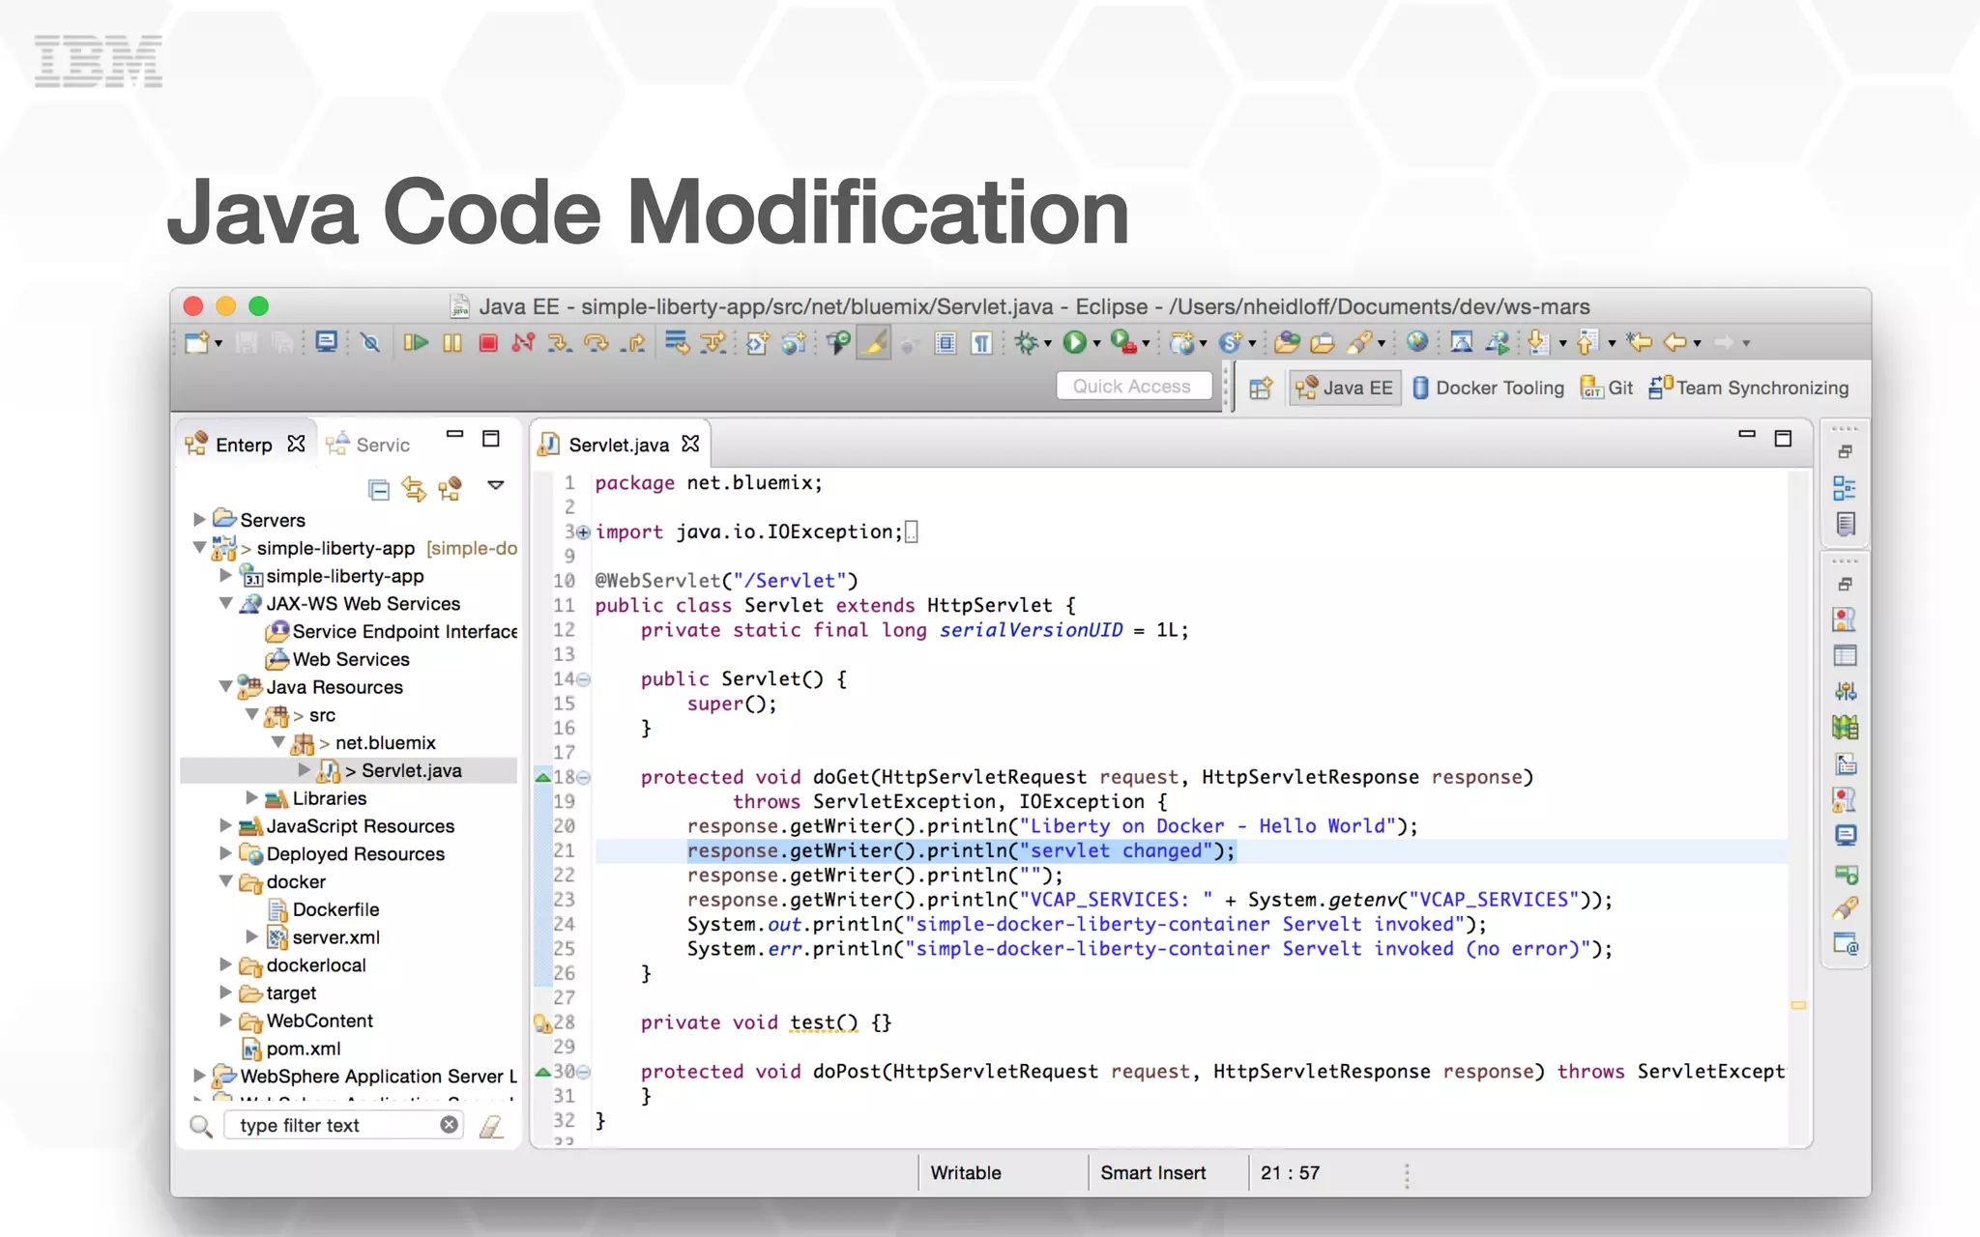Image resolution: width=1980 pixels, height=1237 pixels.
Task: Click the Next Annotation down-arrow icon
Action: [1539, 342]
